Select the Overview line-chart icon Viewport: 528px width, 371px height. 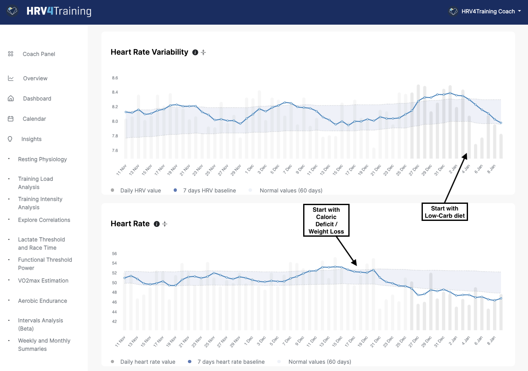pyautogui.click(x=10, y=78)
